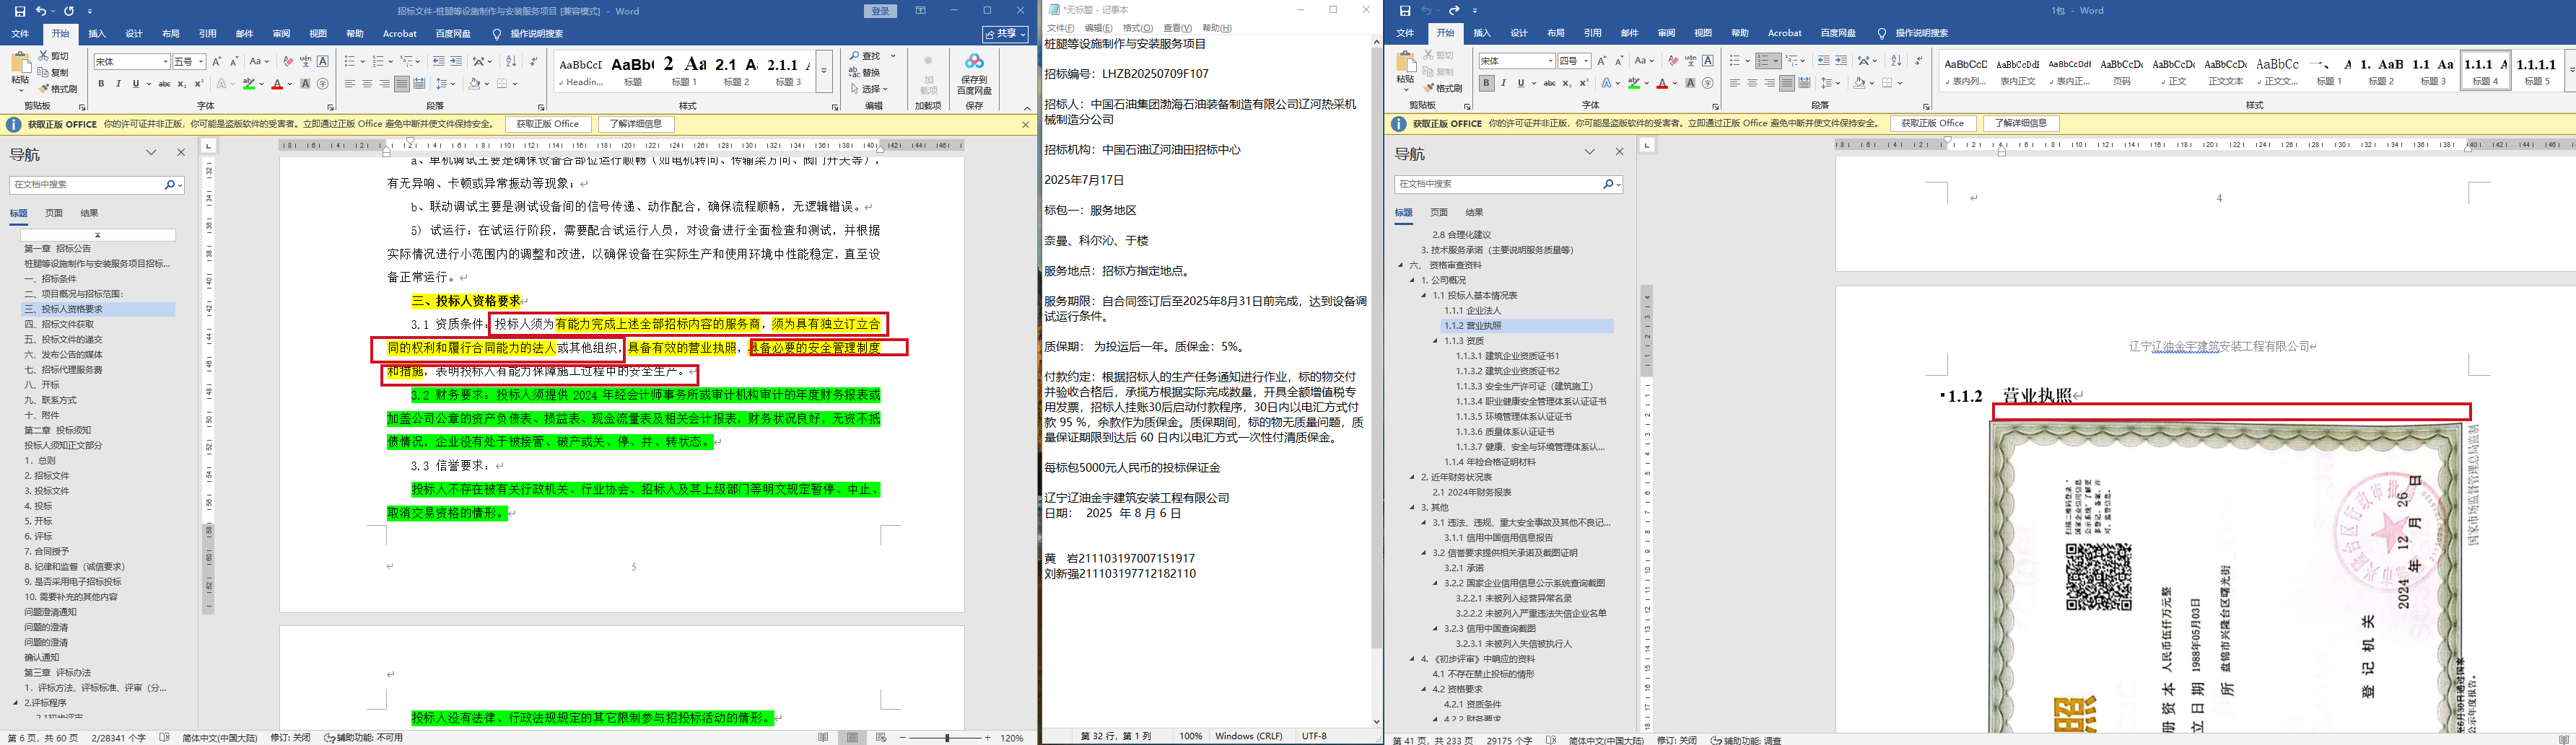2576x745 pixels.
Task: Collapse '六、资格审查资料' in right navigation tree
Action: [1401, 265]
